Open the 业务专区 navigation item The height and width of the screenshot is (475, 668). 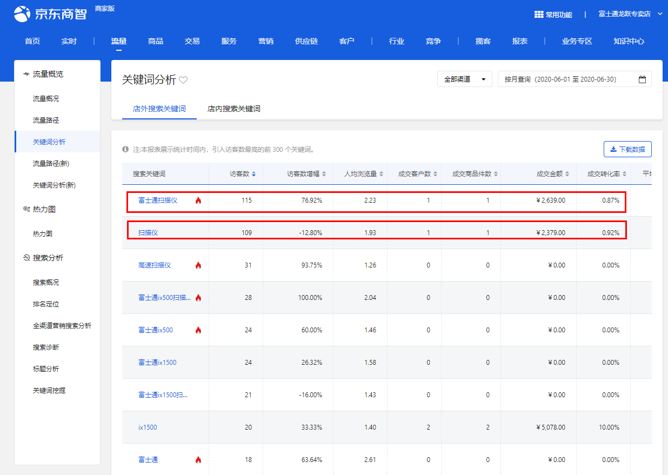(x=577, y=41)
